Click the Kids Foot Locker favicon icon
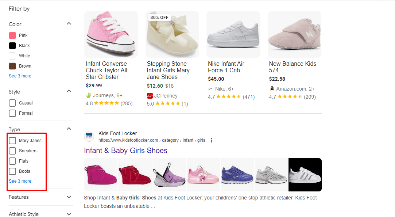The height and width of the screenshot is (217, 395). click(89, 136)
